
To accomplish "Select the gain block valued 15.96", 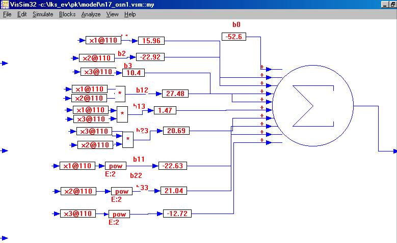I will (x=151, y=41).
